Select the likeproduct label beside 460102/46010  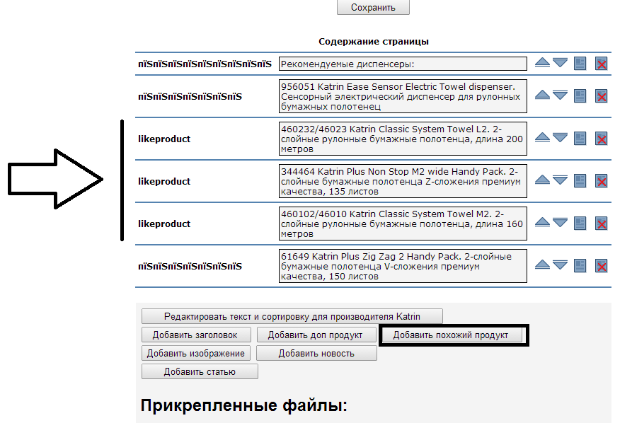pyautogui.click(x=164, y=224)
